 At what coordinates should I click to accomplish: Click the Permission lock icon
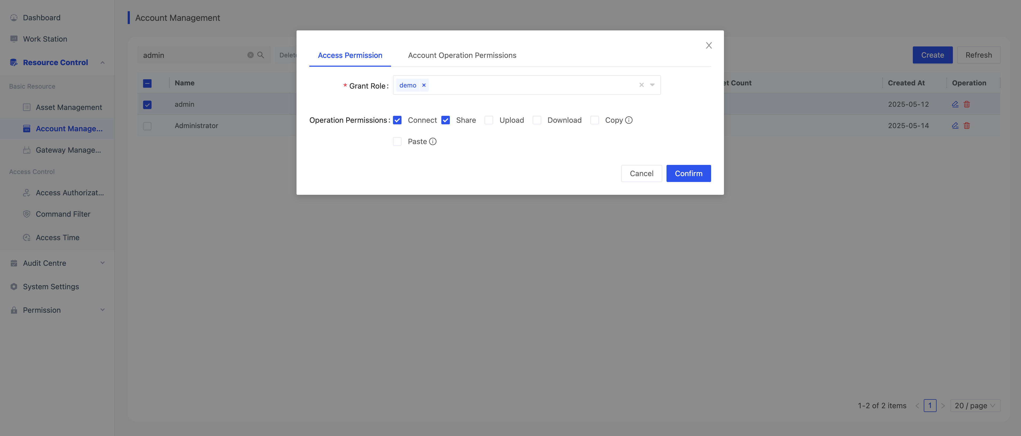(x=14, y=310)
